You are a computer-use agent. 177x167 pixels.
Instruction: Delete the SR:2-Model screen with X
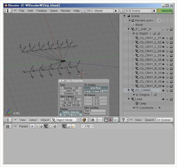tap(115, 11)
